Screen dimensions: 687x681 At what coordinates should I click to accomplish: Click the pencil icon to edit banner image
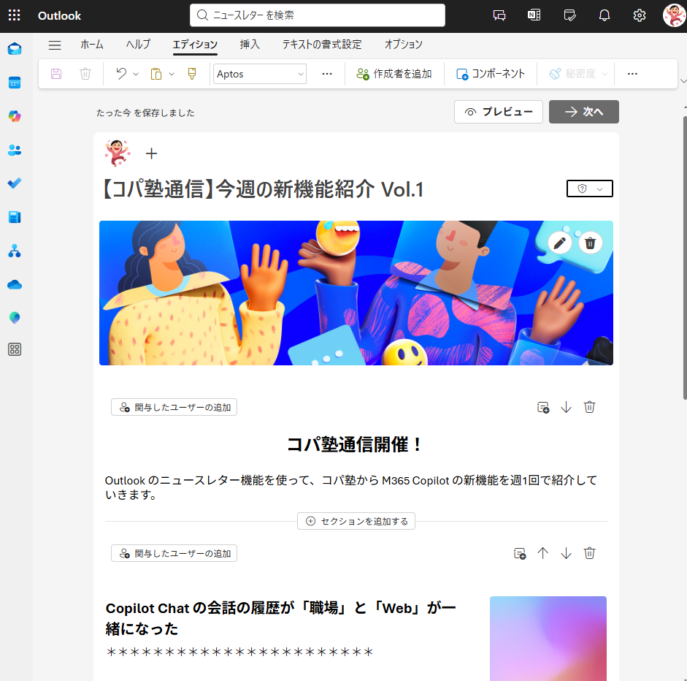tap(561, 243)
